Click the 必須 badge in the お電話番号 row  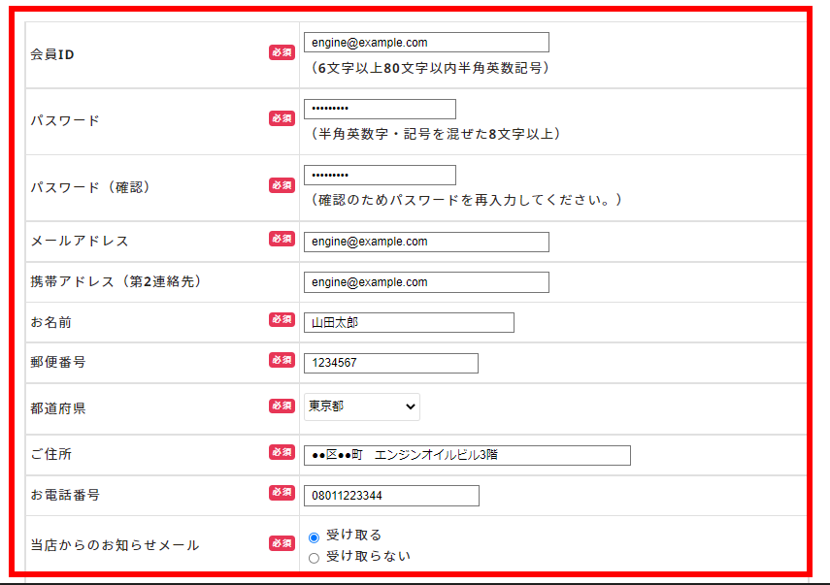pos(282,493)
